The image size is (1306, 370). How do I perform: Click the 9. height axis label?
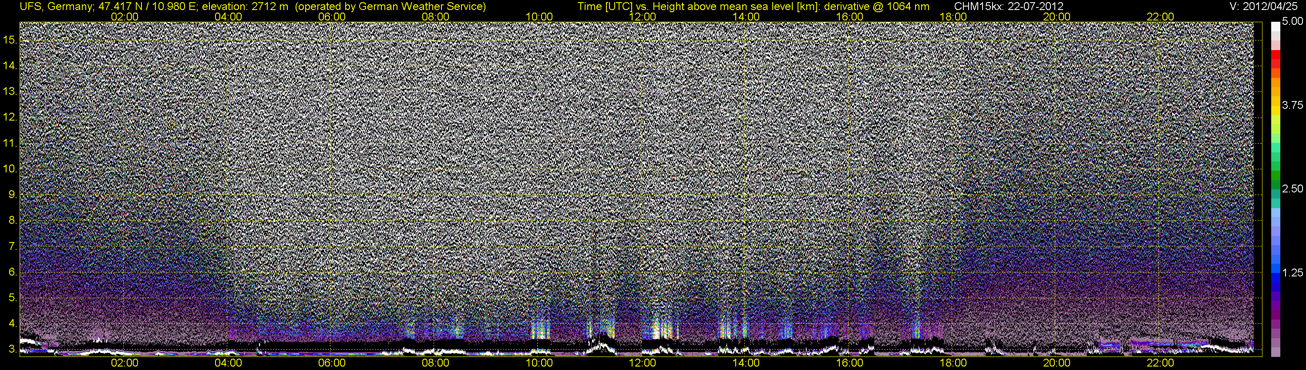click(x=13, y=195)
